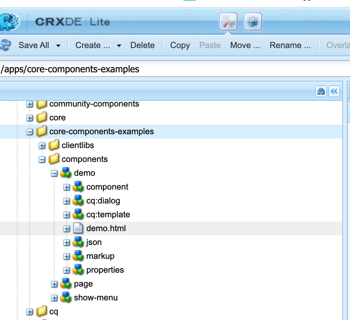Click the cq:dialog node cubes icon
The width and height of the screenshot is (350, 320).
[78, 201]
